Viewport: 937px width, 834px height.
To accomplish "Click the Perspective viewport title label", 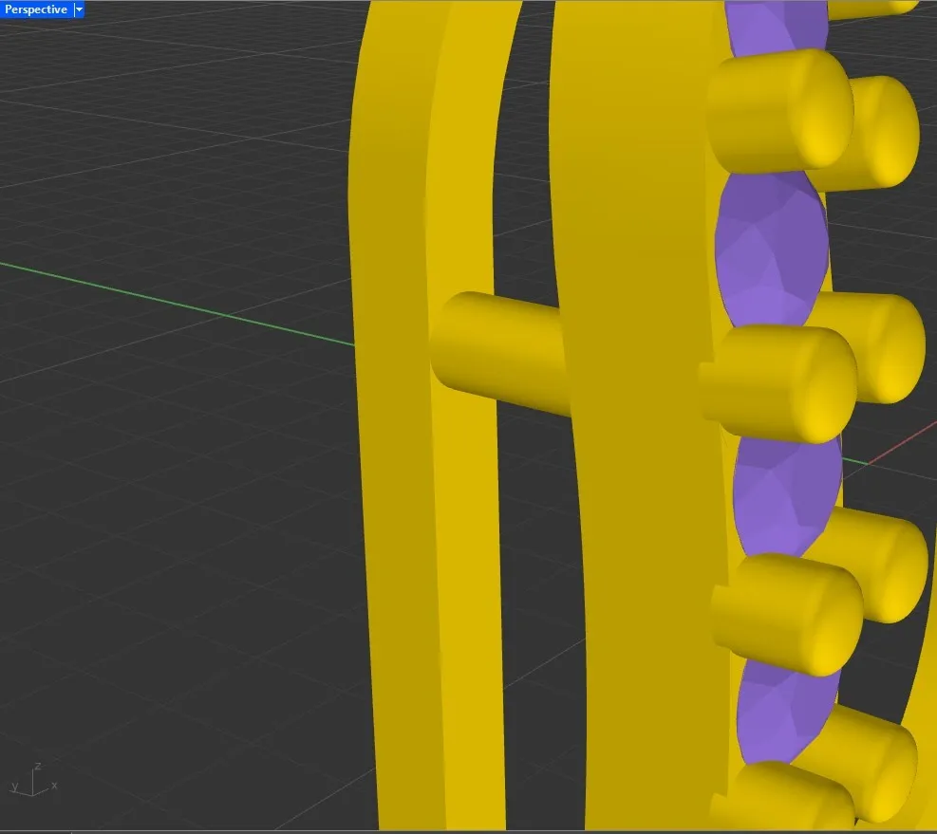I will (x=36, y=9).
